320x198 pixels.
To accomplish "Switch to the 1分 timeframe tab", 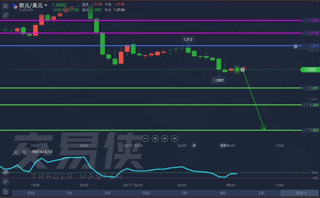I will point(69,193).
